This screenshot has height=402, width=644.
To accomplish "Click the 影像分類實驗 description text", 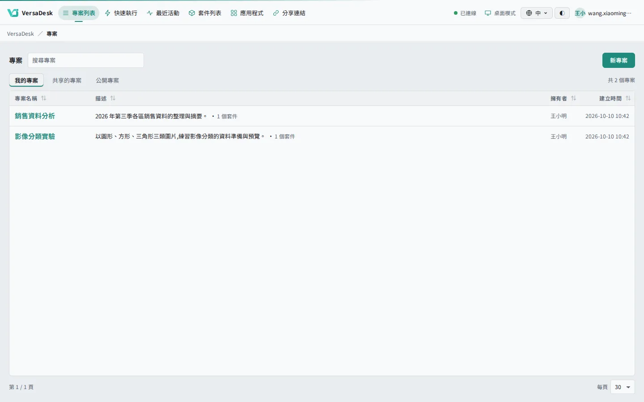I will click(180, 136).
